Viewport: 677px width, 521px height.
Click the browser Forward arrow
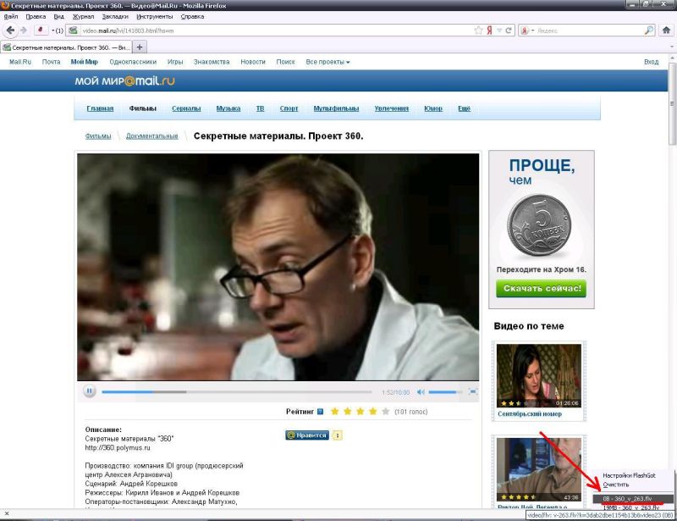24,30
